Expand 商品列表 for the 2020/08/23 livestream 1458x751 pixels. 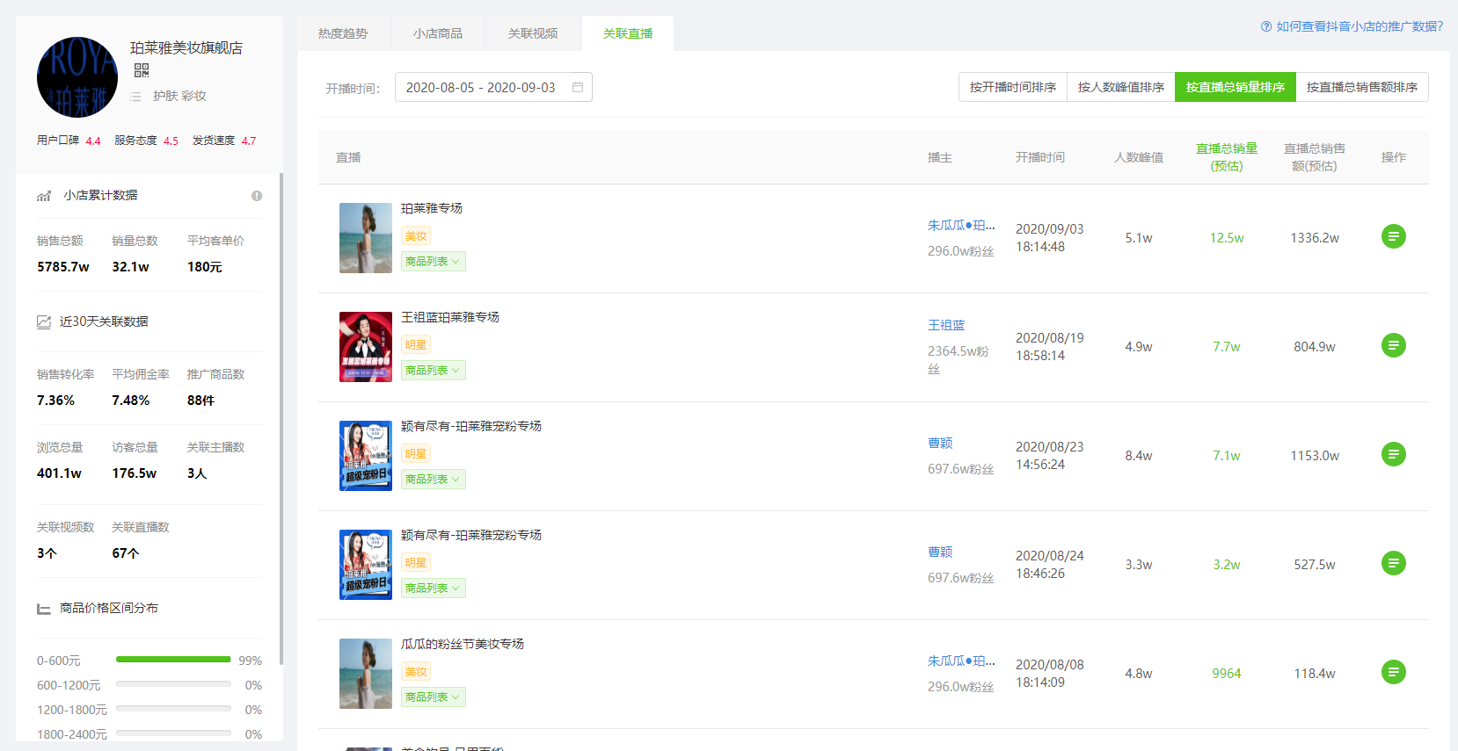tap(434, 479)
